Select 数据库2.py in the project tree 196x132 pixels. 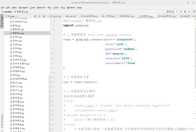click(27, 33)
